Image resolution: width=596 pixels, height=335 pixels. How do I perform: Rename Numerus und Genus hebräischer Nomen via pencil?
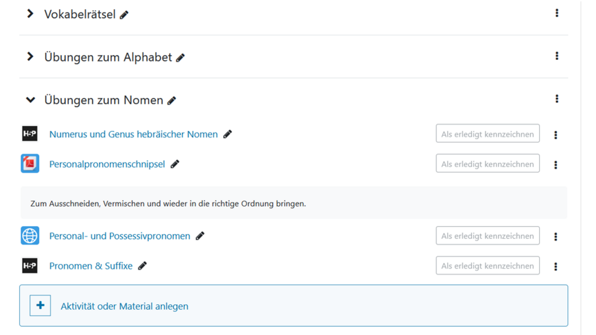coord(227,134)
